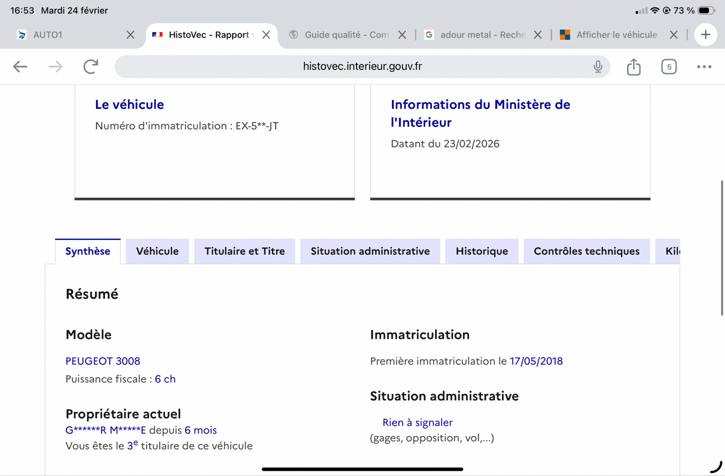The image size is (725, 476).
Task: Add a new browser tab
Action: click(705, 35)
